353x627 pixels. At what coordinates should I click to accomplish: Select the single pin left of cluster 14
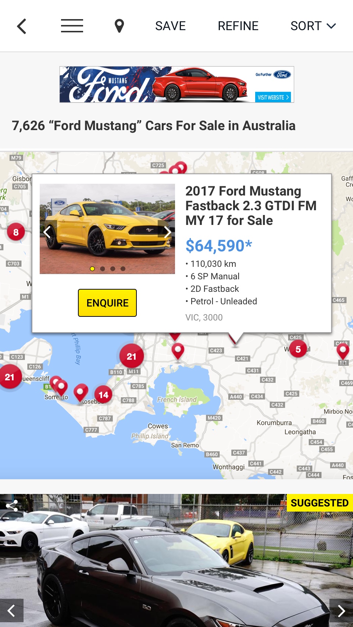pos(81,393)
